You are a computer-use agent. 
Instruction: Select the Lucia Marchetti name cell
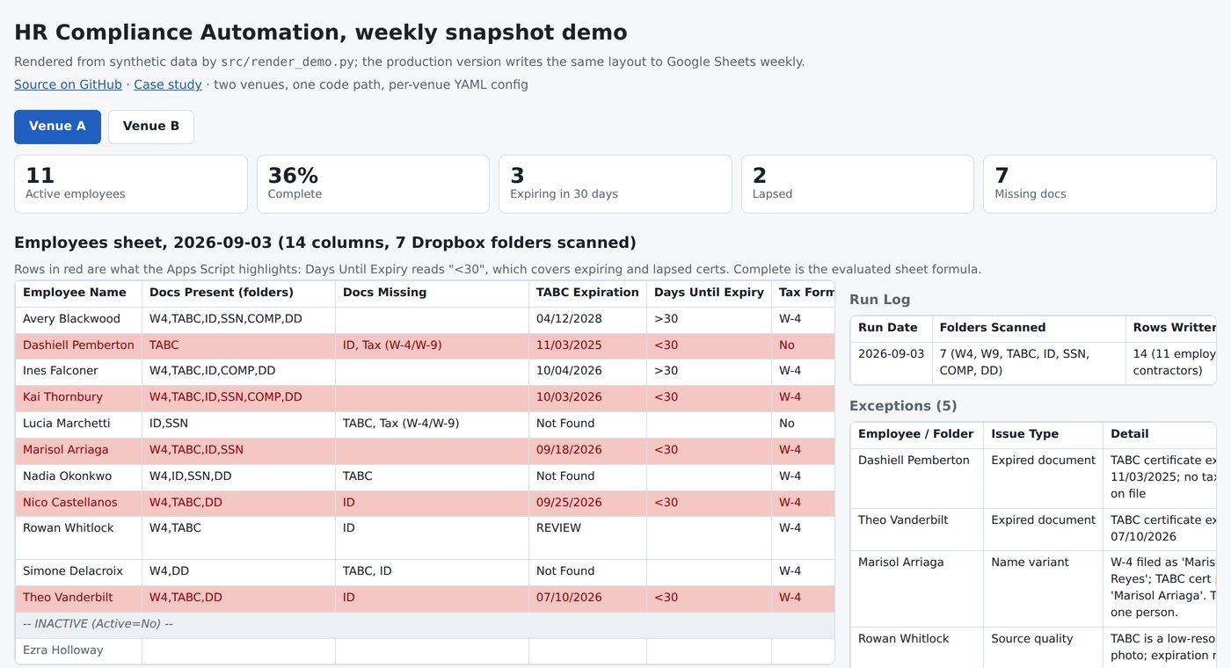pyautogui.click(x=78, y=425)
